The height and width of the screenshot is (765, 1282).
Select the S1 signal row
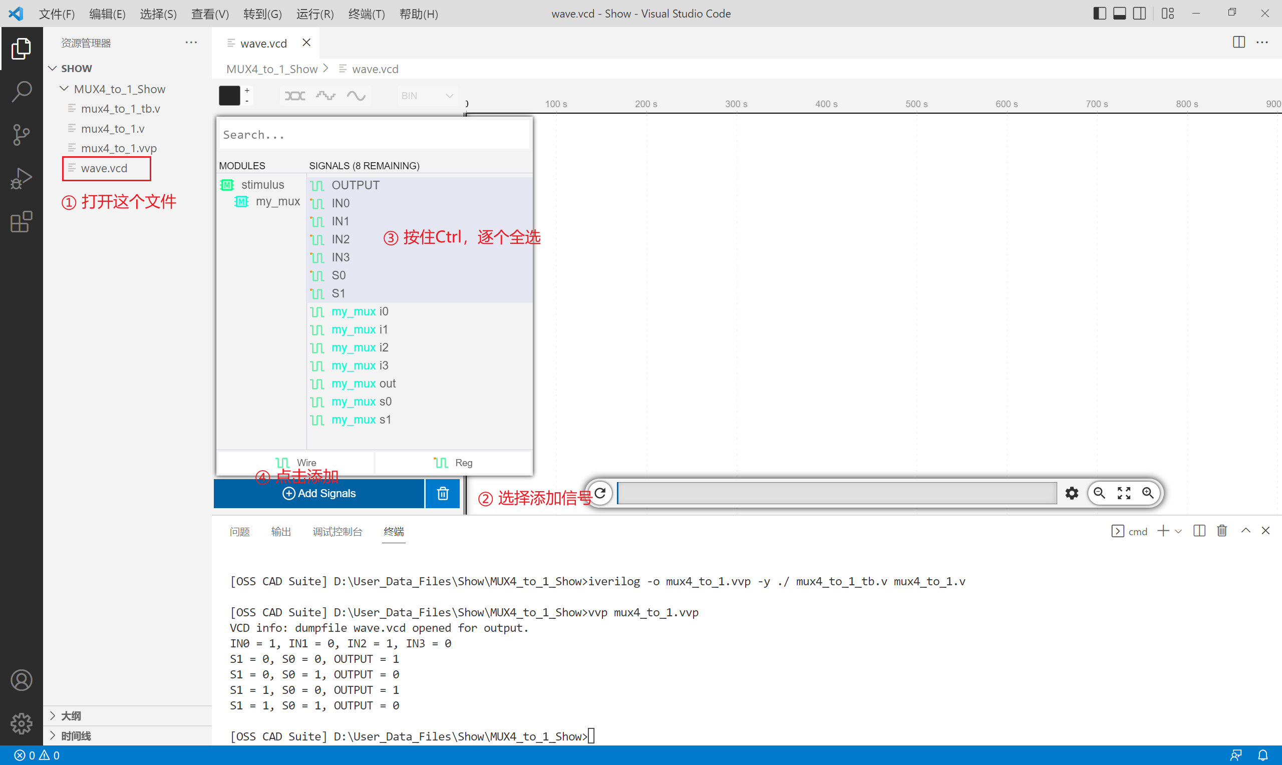click(420, 293)
